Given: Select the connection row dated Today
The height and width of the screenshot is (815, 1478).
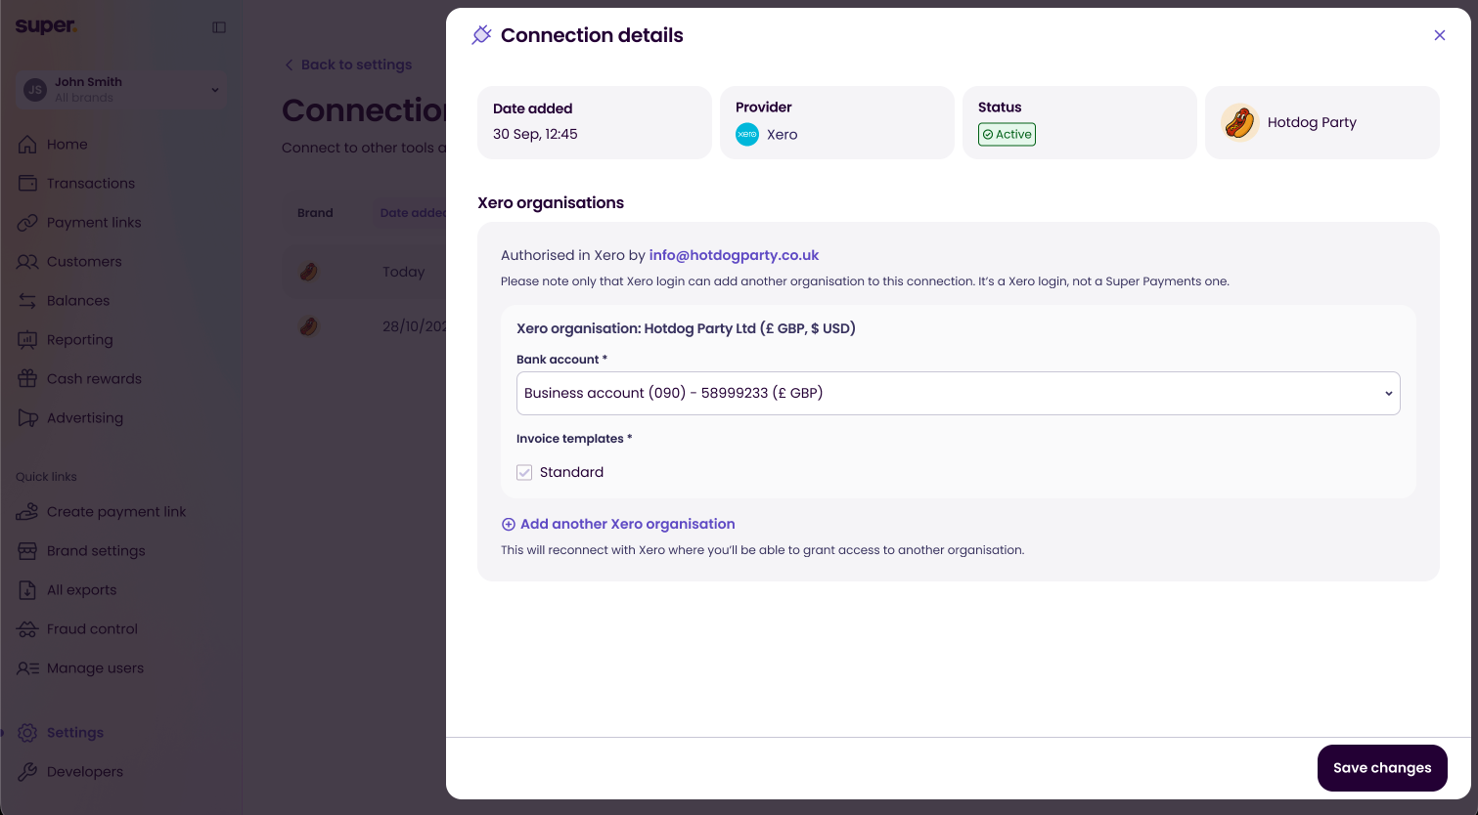Looking at the screenshot, I should [x=364, y=272].
